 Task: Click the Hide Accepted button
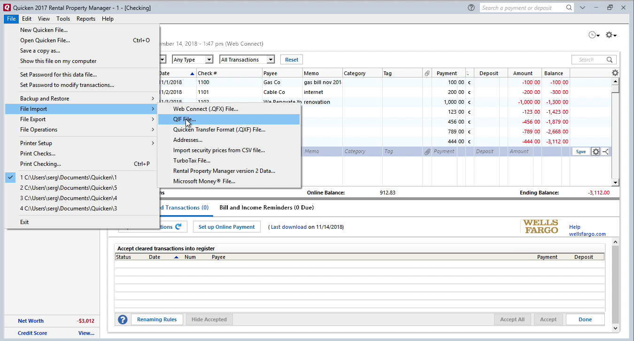coord(209,320)
